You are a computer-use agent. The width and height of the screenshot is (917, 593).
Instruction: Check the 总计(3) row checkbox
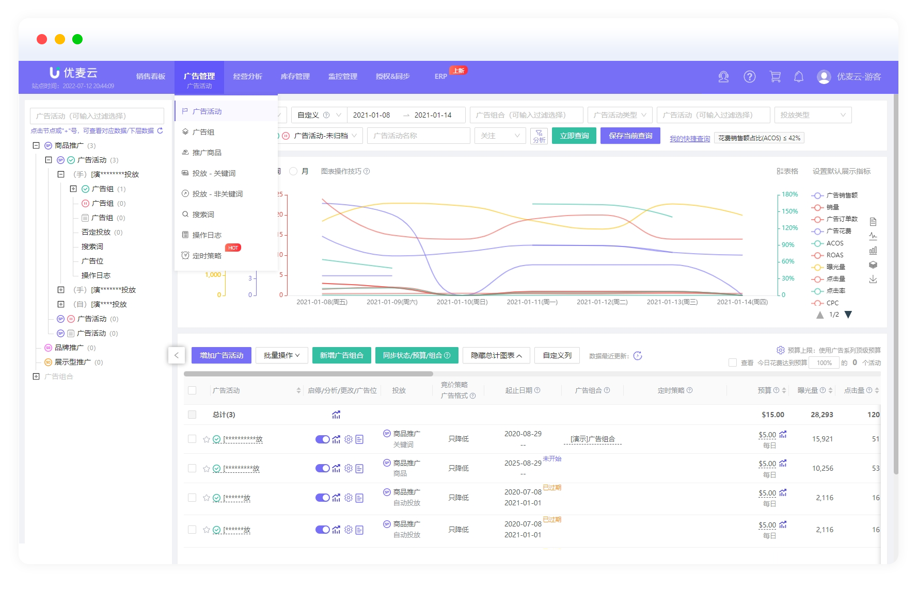click(192, 415)
